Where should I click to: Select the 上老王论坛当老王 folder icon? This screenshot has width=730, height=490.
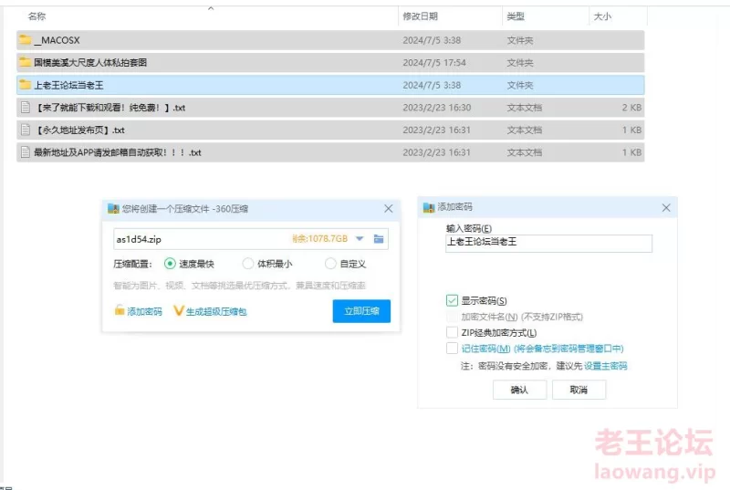pos(25,85)
